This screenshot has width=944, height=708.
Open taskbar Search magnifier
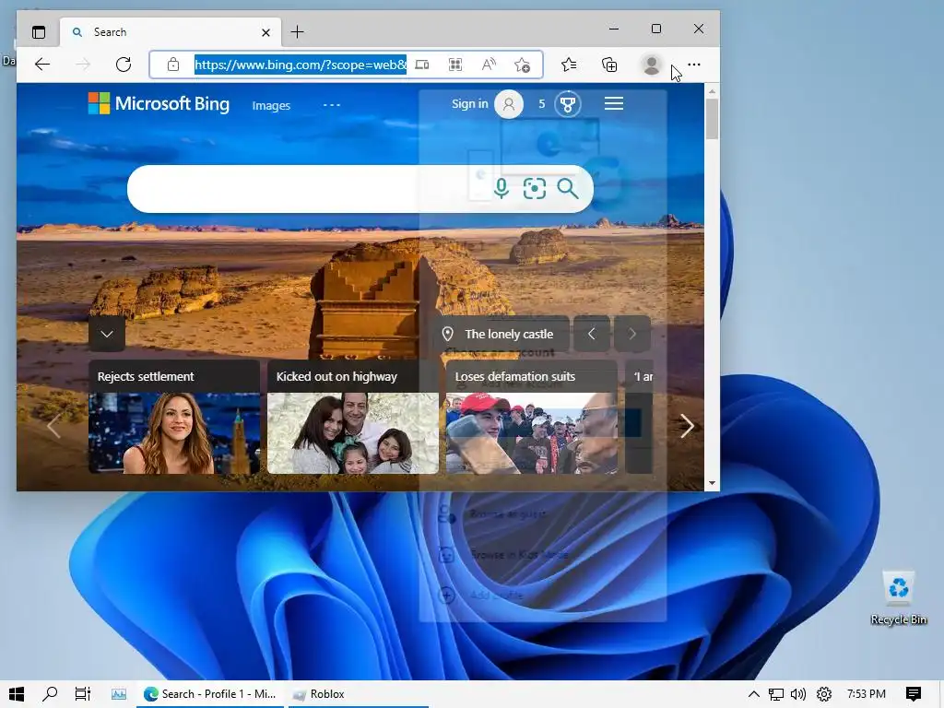(50, 694)
